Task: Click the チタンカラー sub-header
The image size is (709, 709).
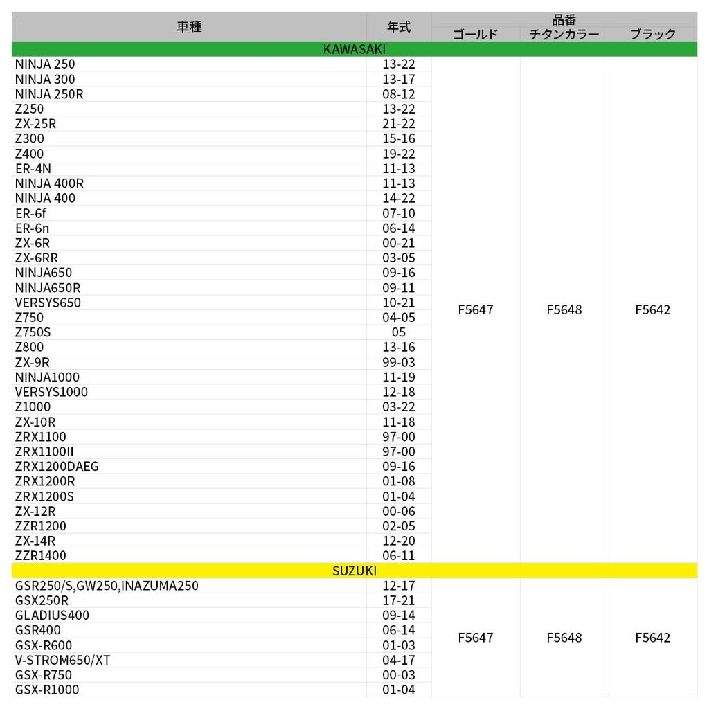Action: point(564,35)
